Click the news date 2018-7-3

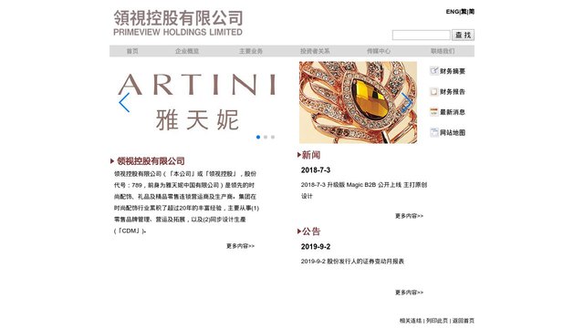pyautogui.click(x=316, y=170)
